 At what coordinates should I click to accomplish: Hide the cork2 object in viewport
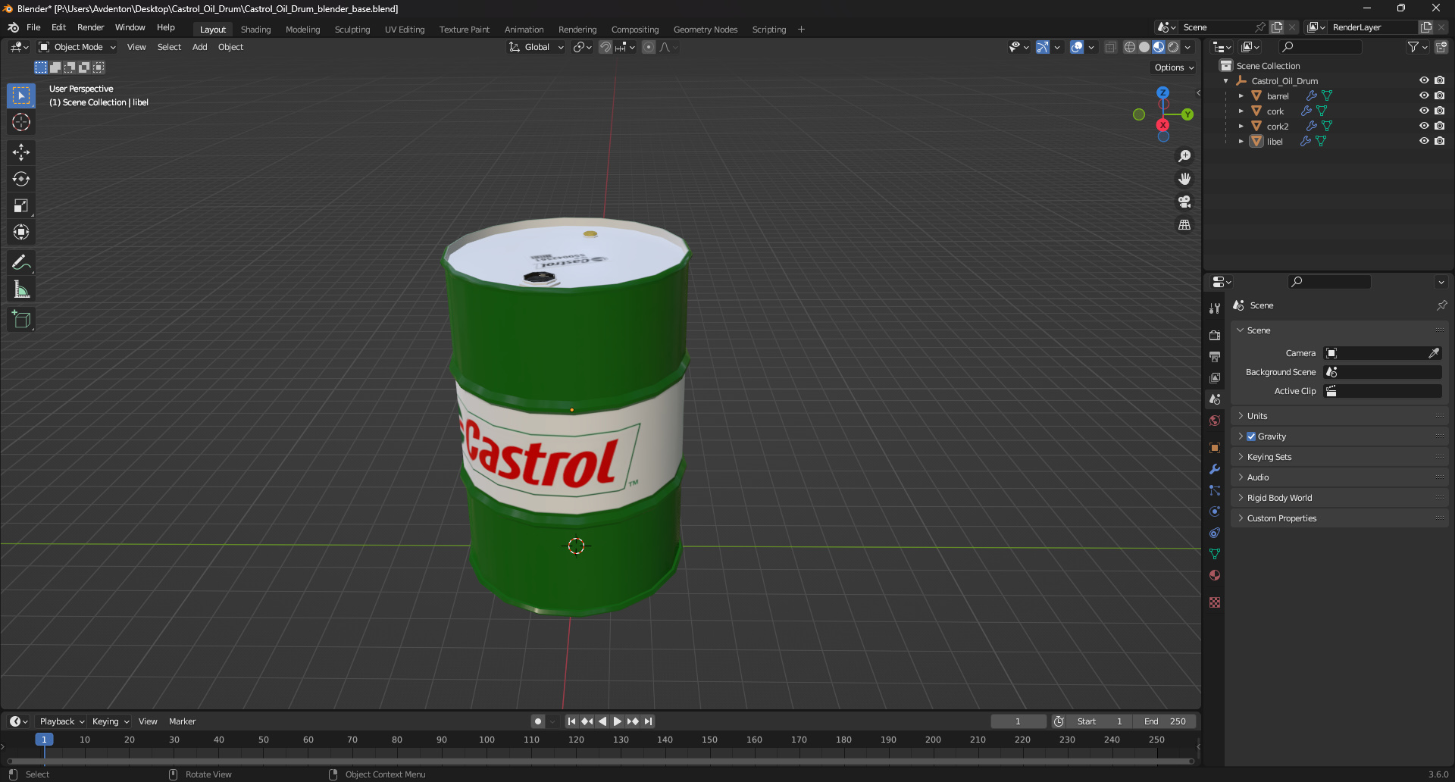coord(1424,126)
